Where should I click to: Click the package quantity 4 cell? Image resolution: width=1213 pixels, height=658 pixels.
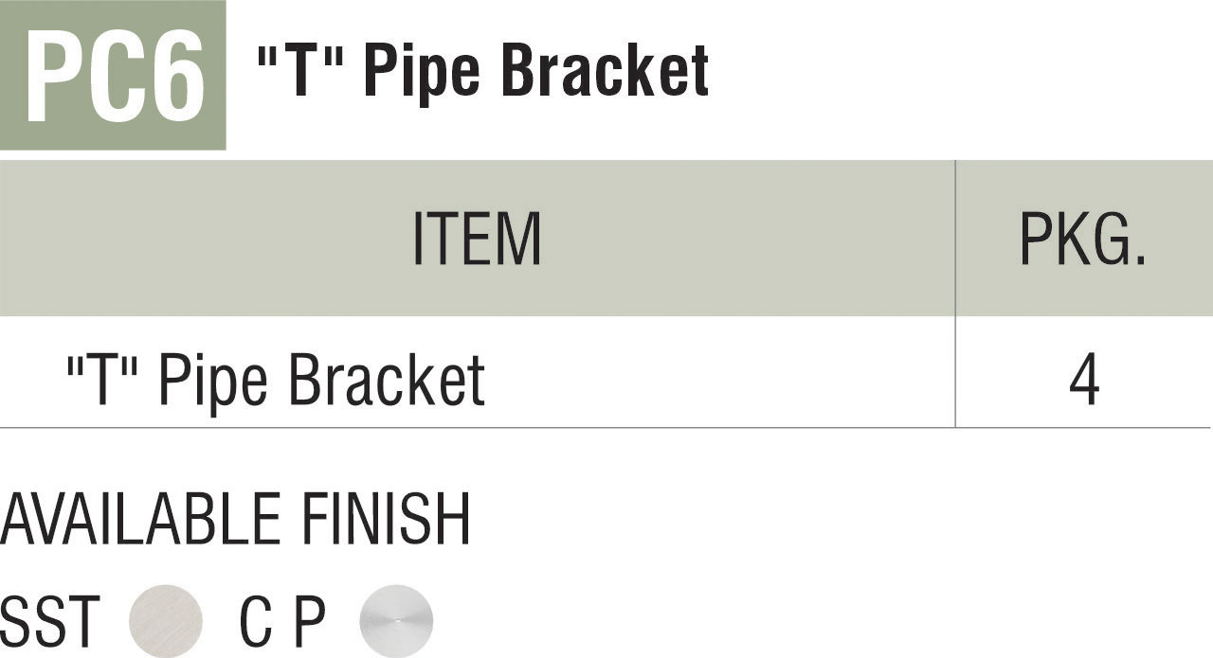pos(1083,381)
